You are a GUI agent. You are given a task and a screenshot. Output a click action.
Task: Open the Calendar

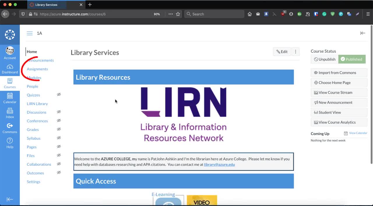[10, 98]
